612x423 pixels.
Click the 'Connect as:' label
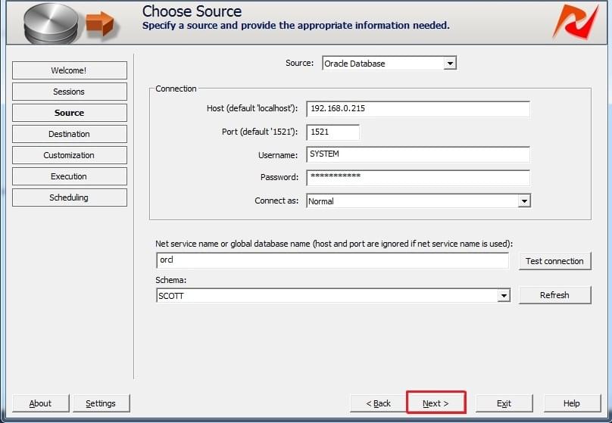click(x=276, y=201)
